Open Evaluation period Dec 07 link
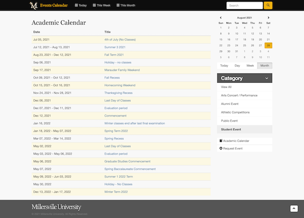This screenshot has height=218, width=304. [116, 108]
